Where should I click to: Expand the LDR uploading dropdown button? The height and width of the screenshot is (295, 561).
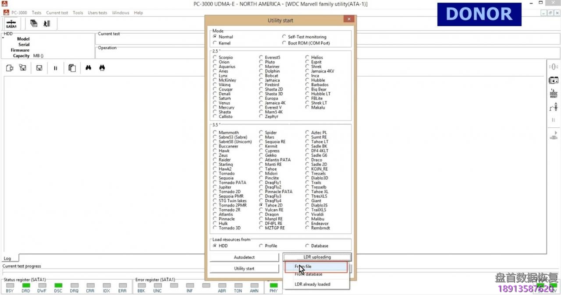[x=317, y=257]
